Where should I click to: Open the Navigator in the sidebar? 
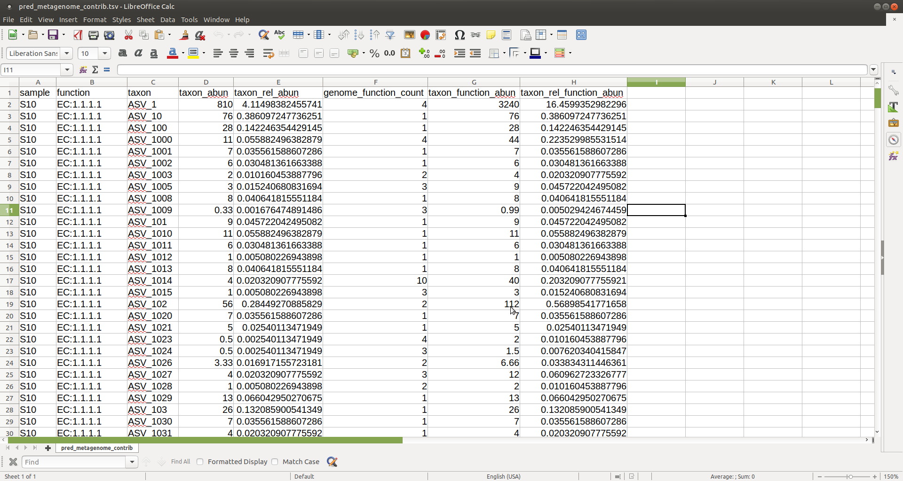pyautogui.click(x=894, y=140)
